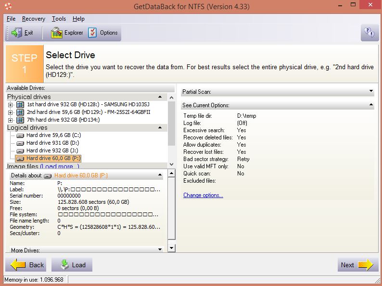Click the 1st hard drive SAMSUNG disk icon
This screenshot has width=382, height=286.
(20, 105)
